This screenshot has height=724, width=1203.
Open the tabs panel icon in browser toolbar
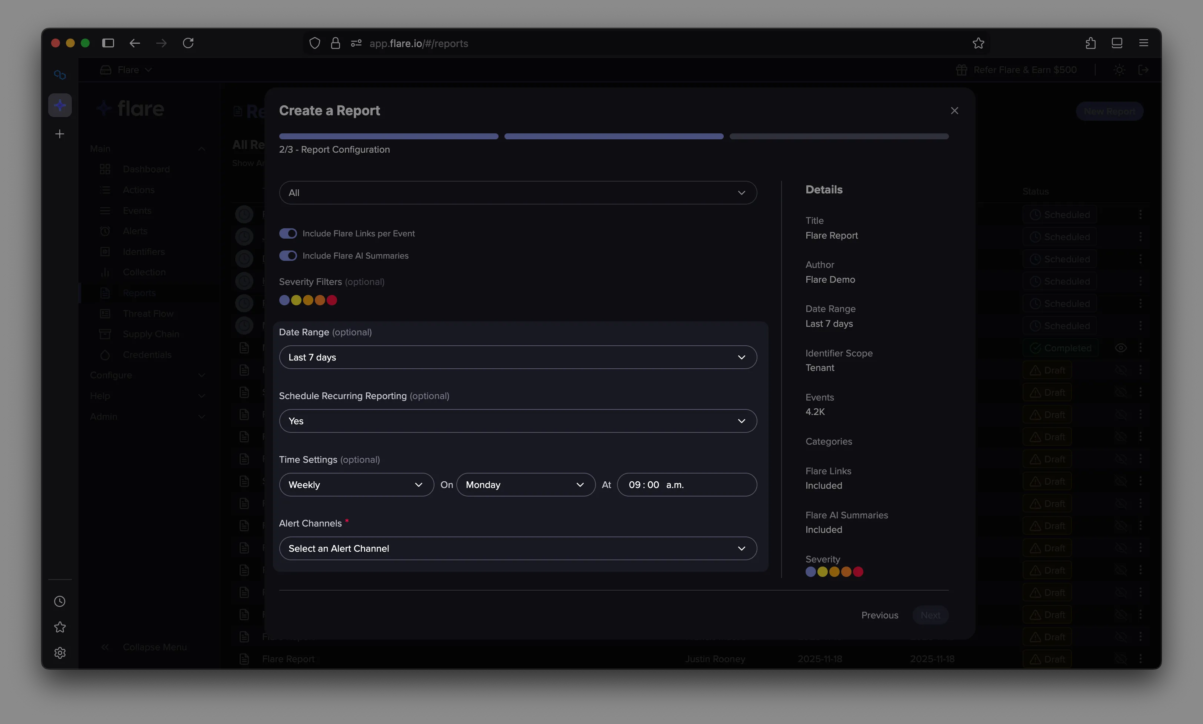[1117, 43]
